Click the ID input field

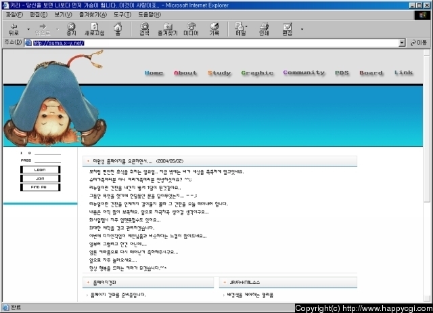(48, 152)
